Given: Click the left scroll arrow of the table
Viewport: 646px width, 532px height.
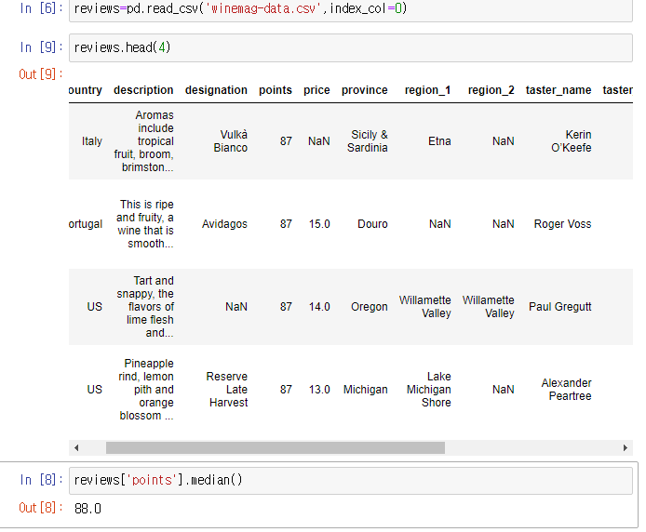Looking at the screenshot, I should (x=76, y=447).
